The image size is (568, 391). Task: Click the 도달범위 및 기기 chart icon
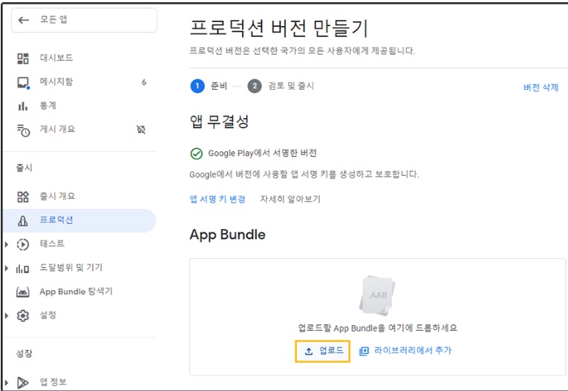click(x=22, y=269)
